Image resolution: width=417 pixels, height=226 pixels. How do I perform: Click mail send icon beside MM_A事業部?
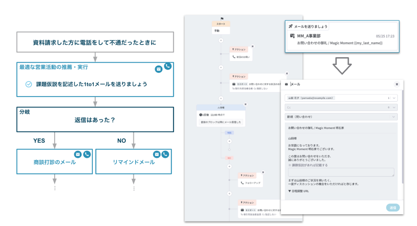coord(293,36)
